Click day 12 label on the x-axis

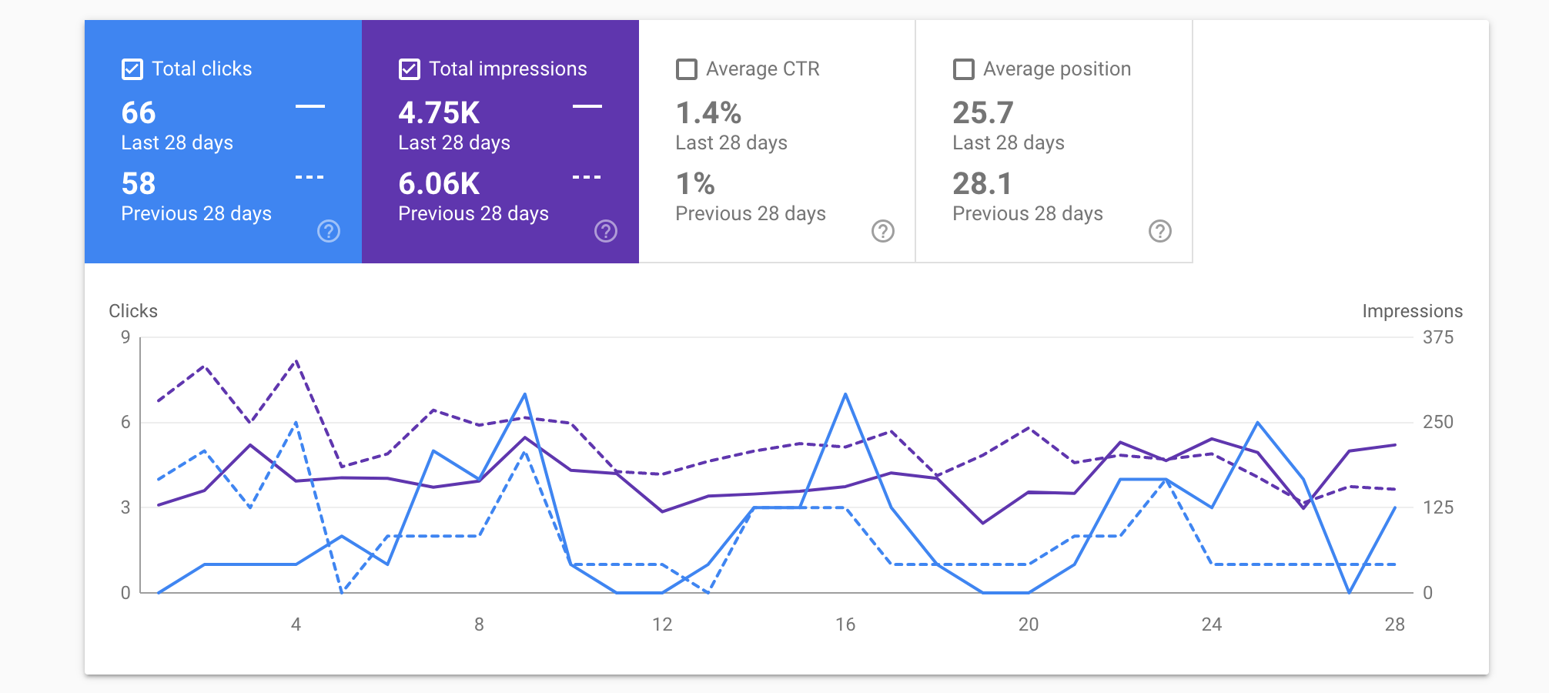(x=662, y=624)
